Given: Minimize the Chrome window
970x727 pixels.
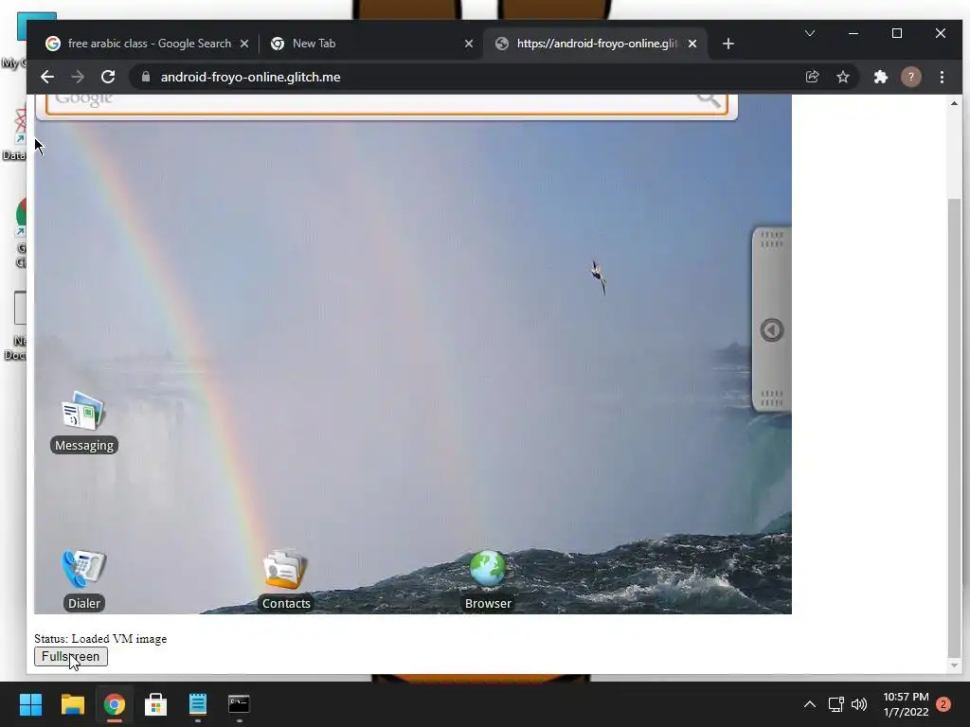Looking at the screenshot, I should (853, 33).
